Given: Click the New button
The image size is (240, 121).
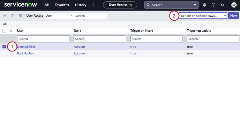Looking at the screenshot, I should [234, 16].
